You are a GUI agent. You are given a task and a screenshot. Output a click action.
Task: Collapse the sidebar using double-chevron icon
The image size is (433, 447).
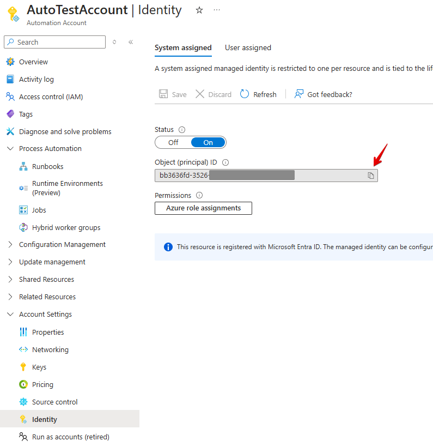[x=131, y=42]
